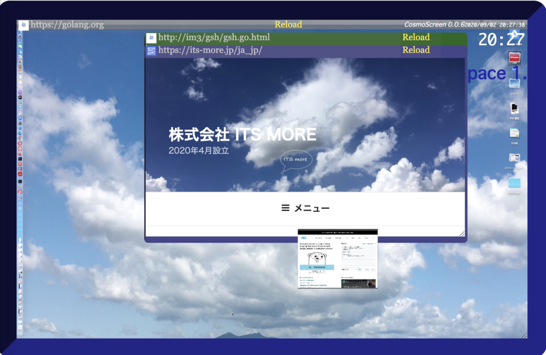Click the GS icon beside gsh.go.html URL

click(151, 38)
